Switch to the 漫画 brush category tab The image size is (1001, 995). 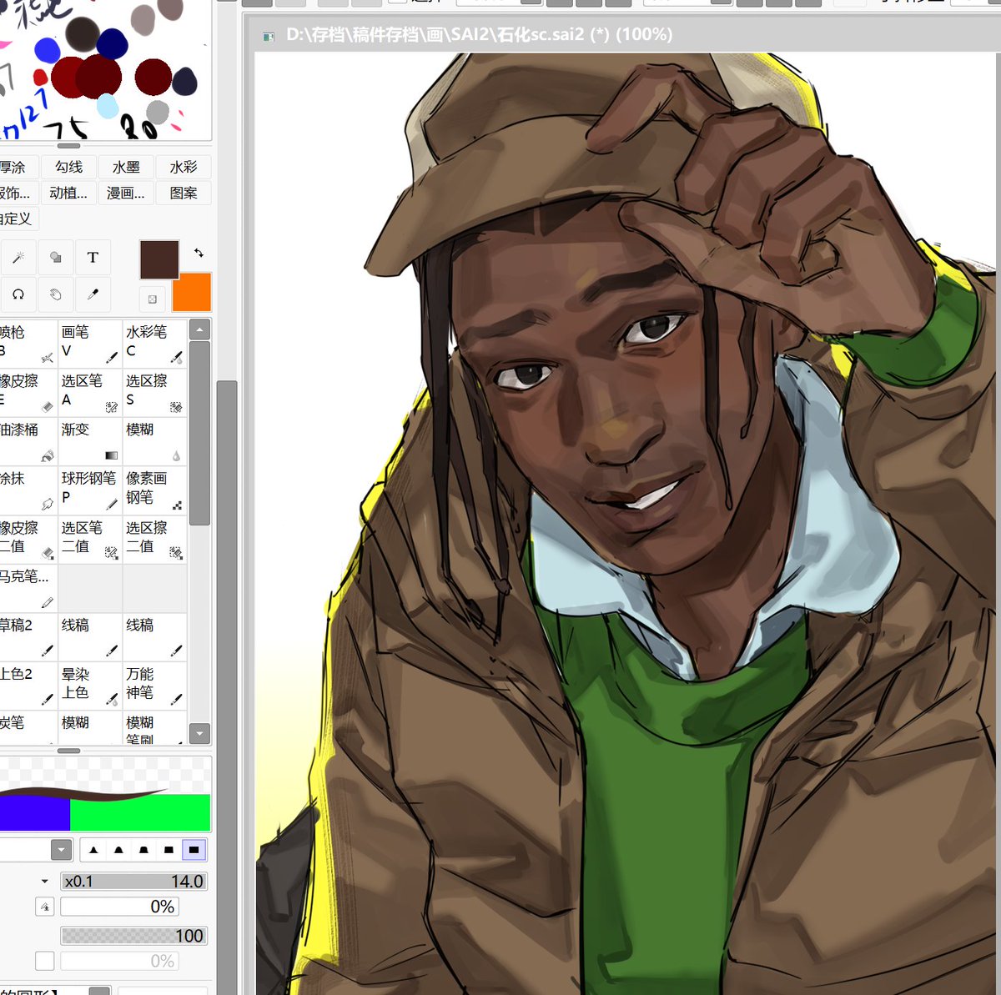(125, 193)
